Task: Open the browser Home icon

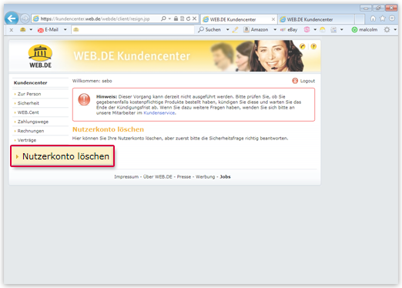Action: pos(373,18)
